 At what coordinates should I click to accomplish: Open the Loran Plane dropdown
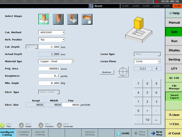point(147,61)
